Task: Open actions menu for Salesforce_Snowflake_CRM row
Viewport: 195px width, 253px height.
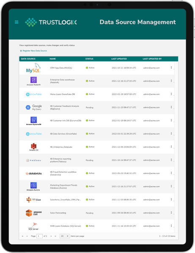Action: click(x=171, y=200)
